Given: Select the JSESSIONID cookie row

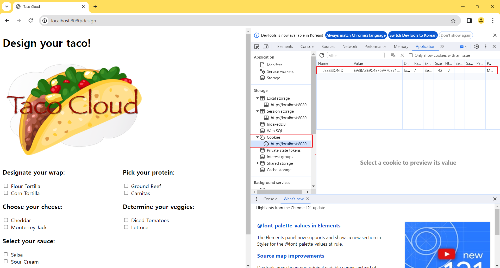Looking at the screenshot, I should click(x=407, y=71).
